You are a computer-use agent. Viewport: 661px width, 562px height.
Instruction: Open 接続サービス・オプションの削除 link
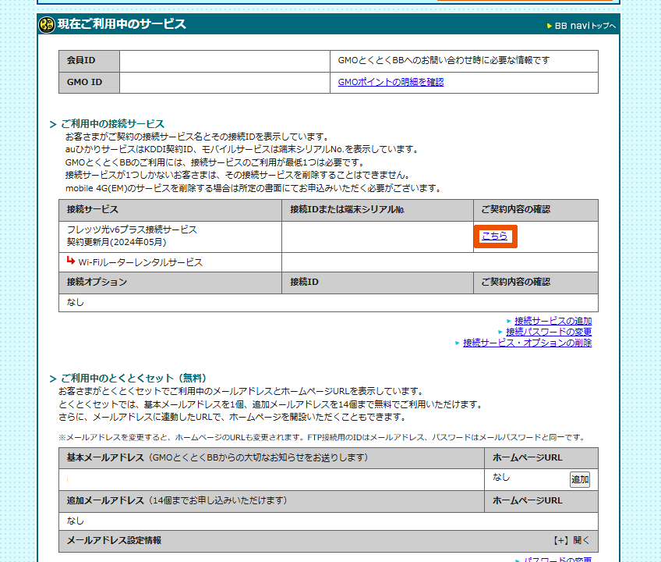pos(527,343)
